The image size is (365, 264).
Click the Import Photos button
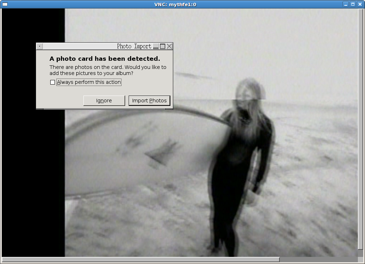[149, 101]
